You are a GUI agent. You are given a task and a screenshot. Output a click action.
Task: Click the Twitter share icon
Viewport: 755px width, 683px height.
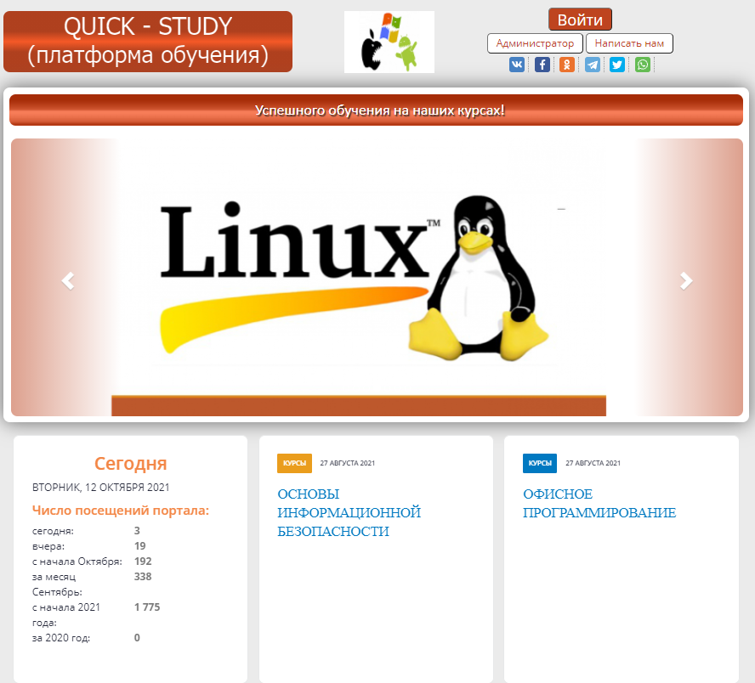[x=617, y=65]
